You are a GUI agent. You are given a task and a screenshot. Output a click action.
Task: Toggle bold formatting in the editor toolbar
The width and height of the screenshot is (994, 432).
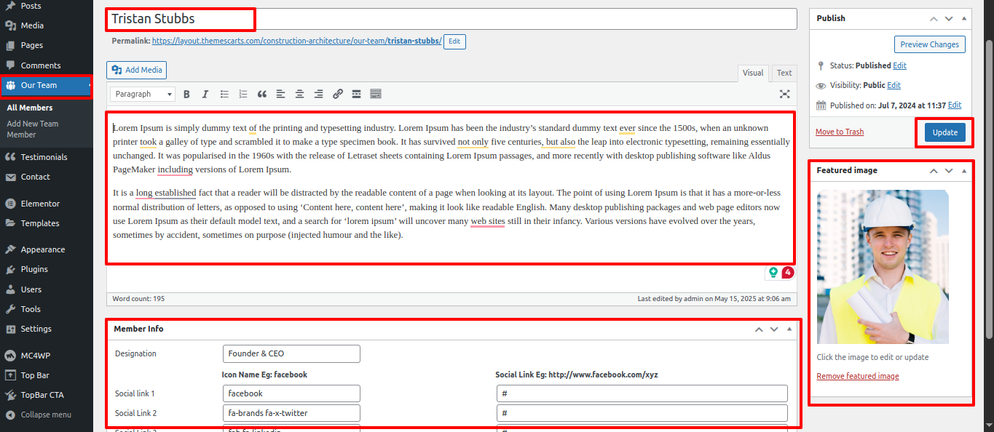tap(186, 94)
